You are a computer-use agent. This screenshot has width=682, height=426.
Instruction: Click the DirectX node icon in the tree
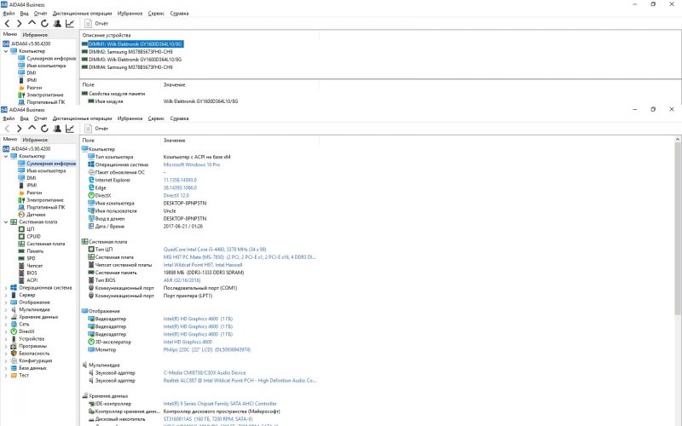tap(14, 331)
